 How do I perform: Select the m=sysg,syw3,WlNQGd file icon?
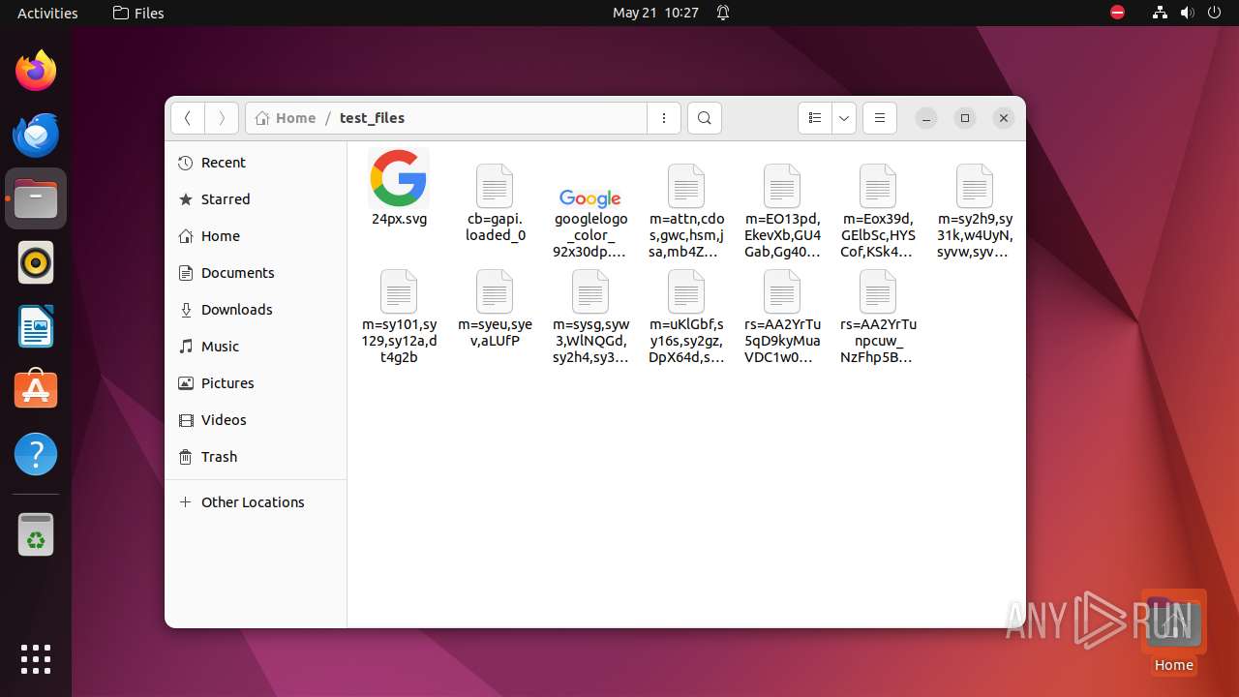click(x=589, y=291)
